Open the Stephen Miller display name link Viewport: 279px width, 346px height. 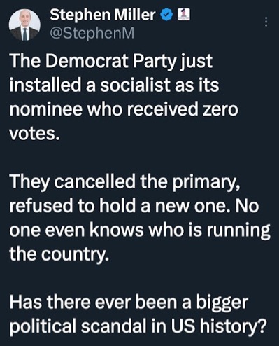[x=103, y=15]
